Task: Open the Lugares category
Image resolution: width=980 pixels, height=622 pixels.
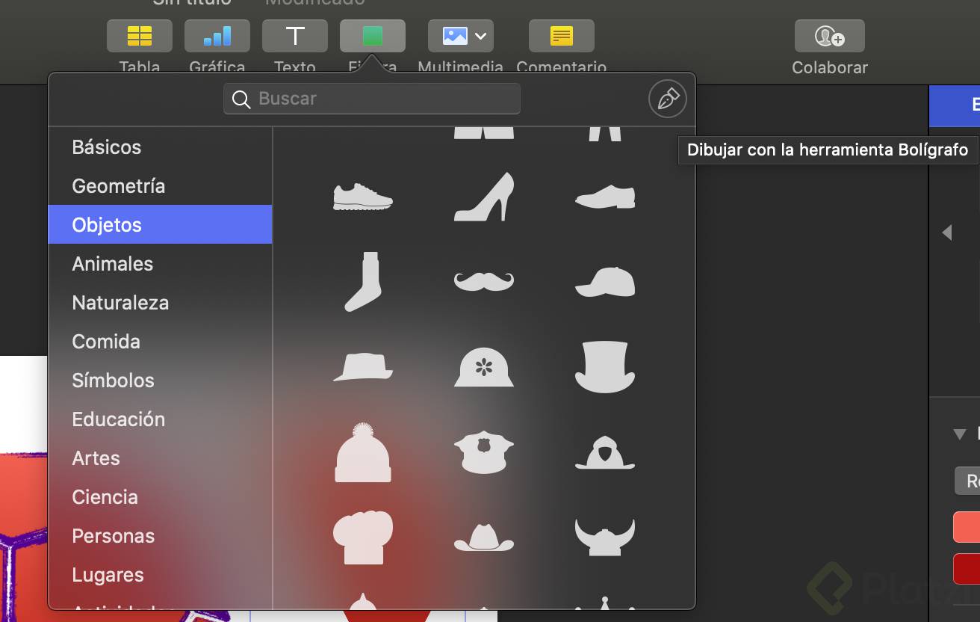Action: 160,574
